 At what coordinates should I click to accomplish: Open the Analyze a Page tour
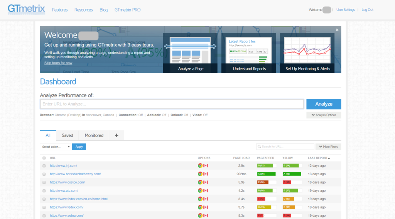tap(190, 53)
